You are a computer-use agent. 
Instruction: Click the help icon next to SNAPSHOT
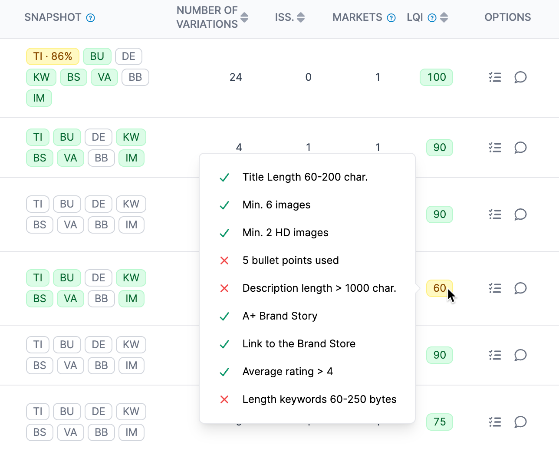[90, 18]
